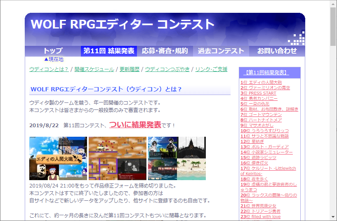Open 10位 うろうろすぴりっつ result
Image resolution: width=337 pixels, height=221 pixels.
pos(264,131)
